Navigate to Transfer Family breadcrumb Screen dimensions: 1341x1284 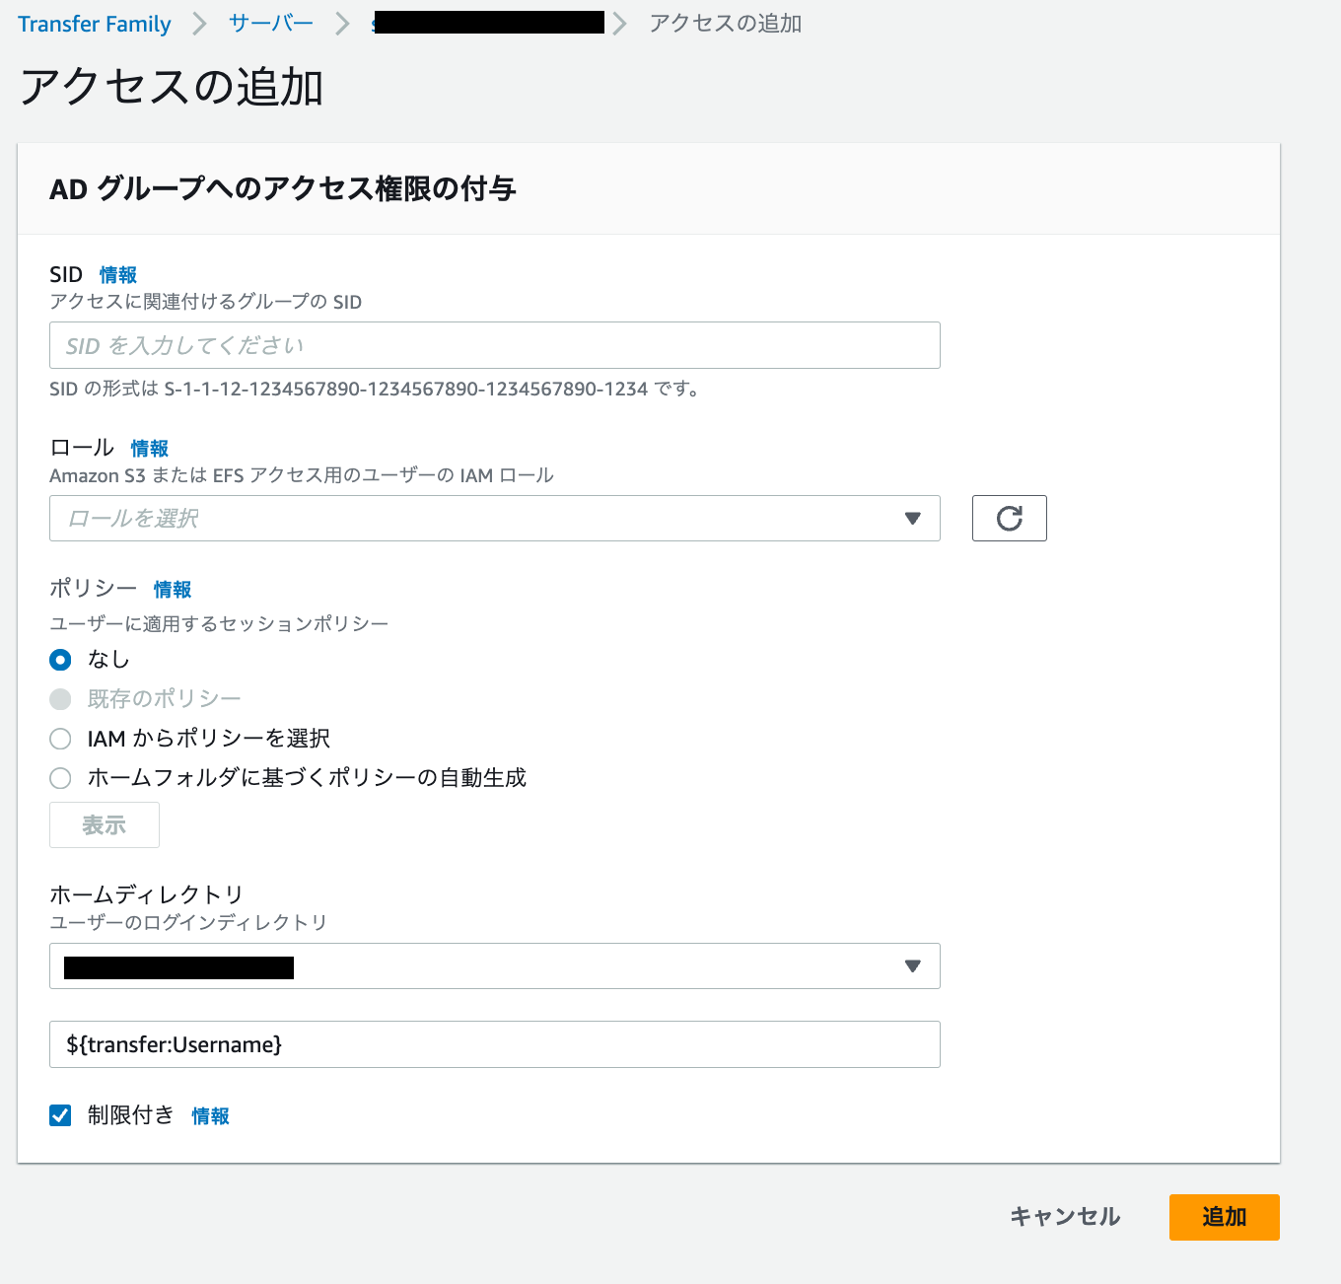(x=94, y=24)
